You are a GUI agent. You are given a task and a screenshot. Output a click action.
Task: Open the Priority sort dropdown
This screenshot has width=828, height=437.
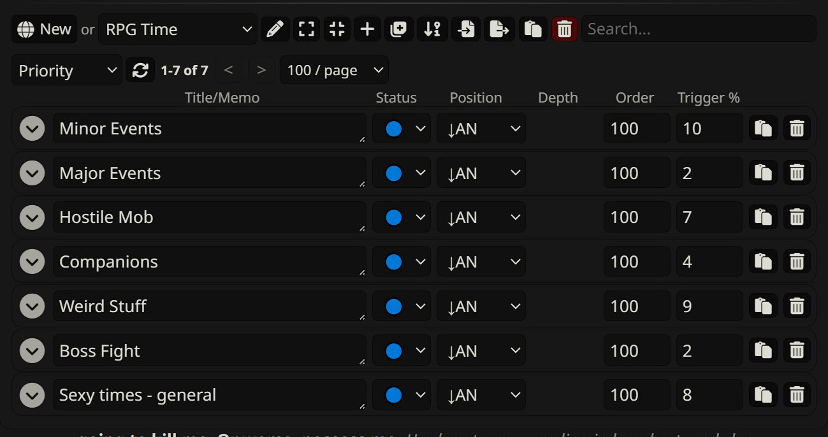point(67,70)
